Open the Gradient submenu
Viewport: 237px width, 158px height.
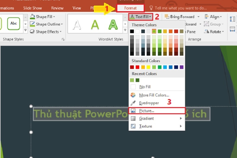tap(157, 118)
